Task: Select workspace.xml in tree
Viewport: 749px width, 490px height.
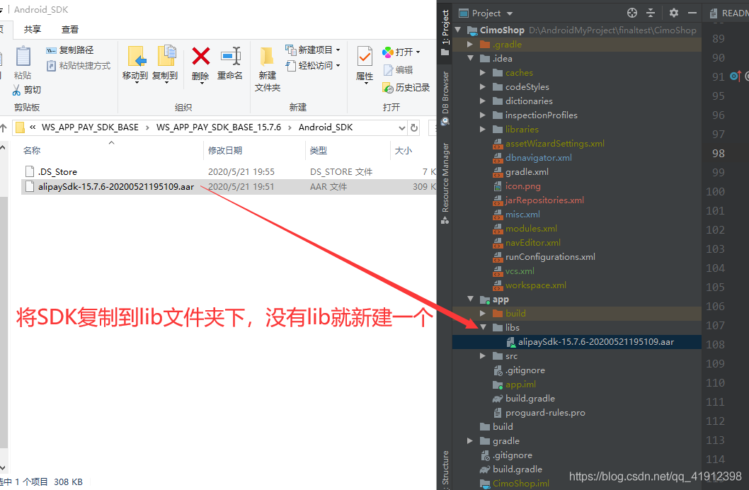Action: [535, 285]
